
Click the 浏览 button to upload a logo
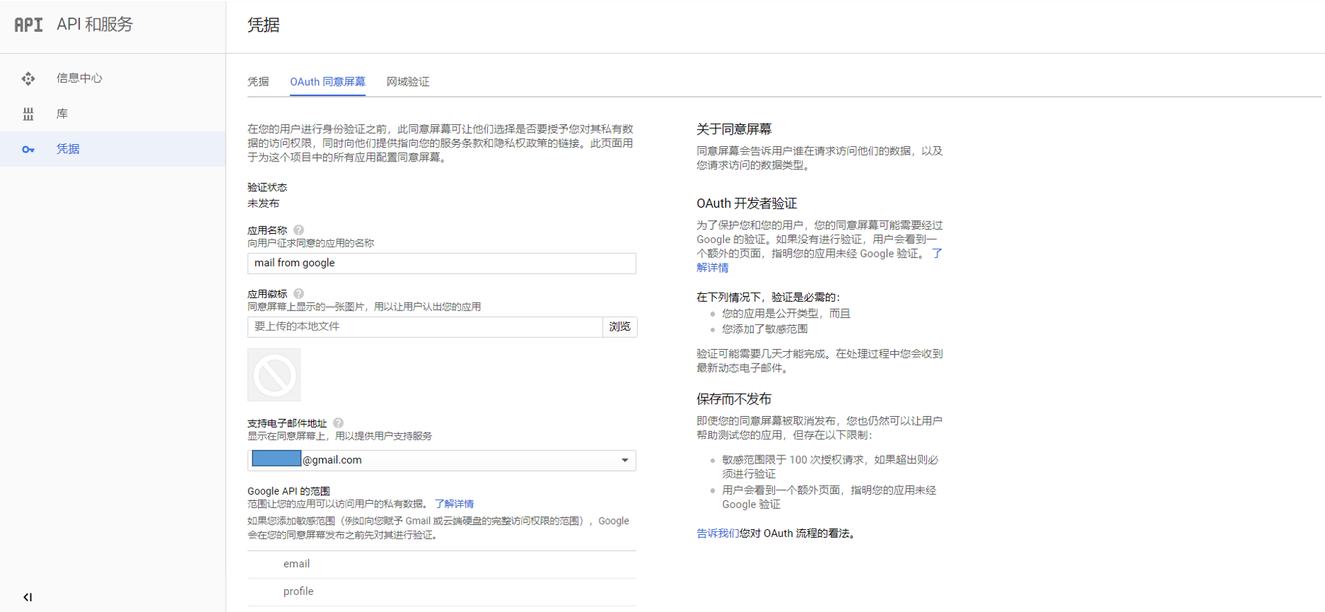[x=619, y=327]
